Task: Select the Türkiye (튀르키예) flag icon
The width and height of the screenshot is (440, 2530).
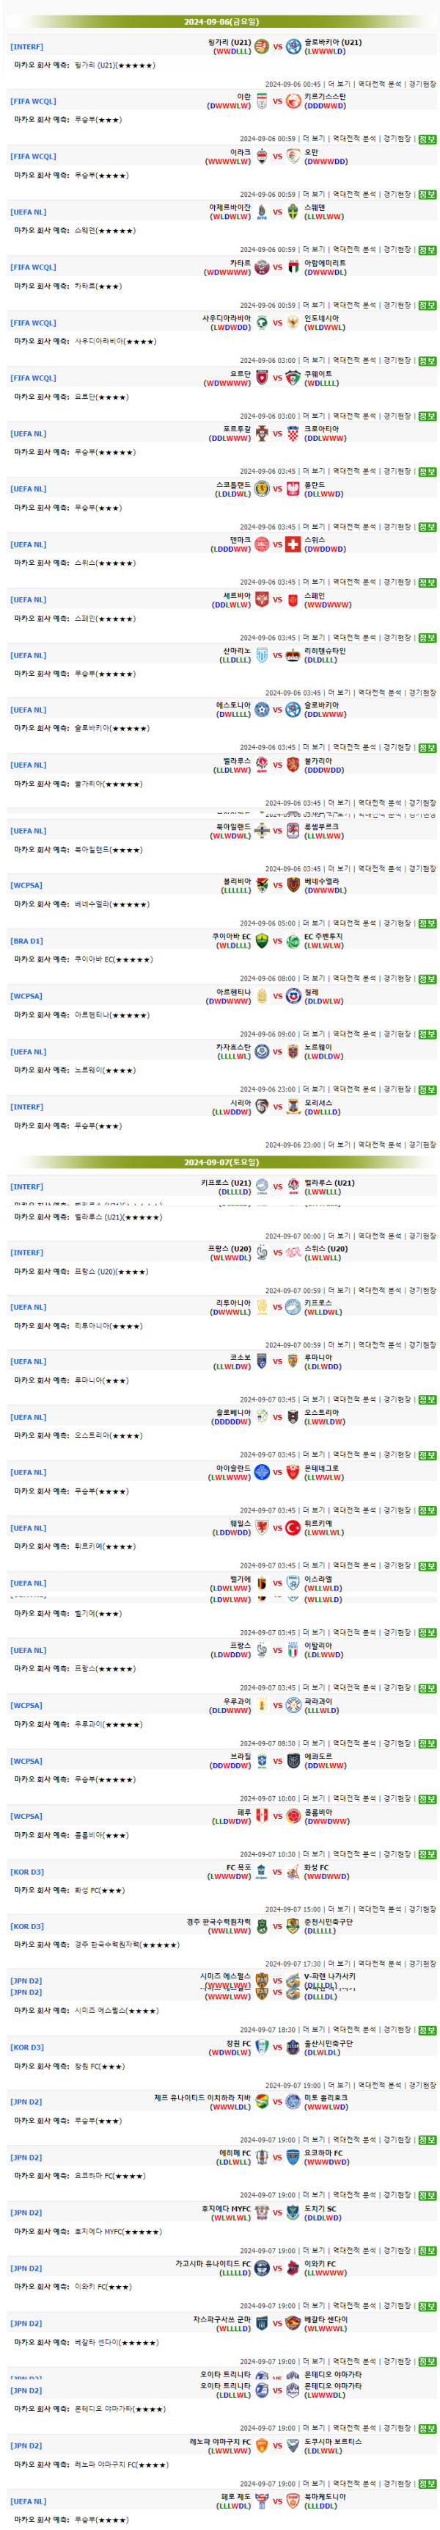Action: coord(293,1527)
